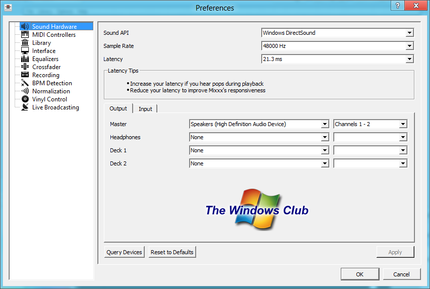Image resolution: width=430 pixels, height=289 pixels.
Task: Open the Master output device dropdown
Action: point(259,124)
